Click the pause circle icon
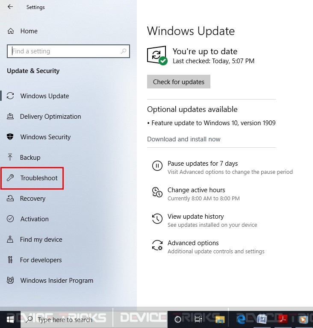The height and width of the screenshot is (328, 313). (157, 166)
